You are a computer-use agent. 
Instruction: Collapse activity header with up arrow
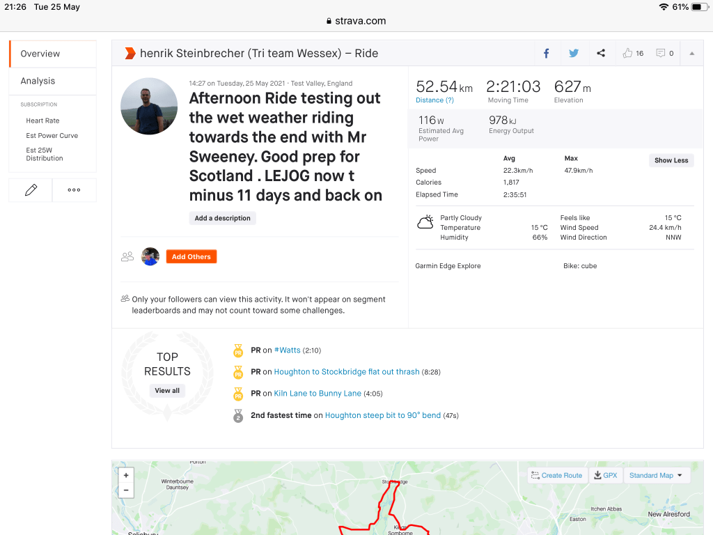click(691, 54)
